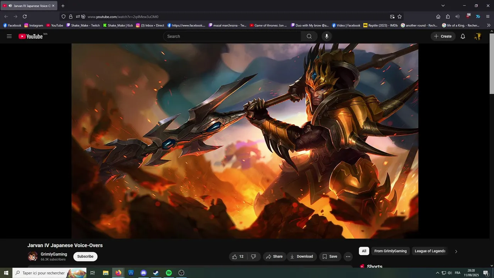Screen dimensions: 494x278
Task: Click the Jarvan IV video player
Action: tap(245, 141)
